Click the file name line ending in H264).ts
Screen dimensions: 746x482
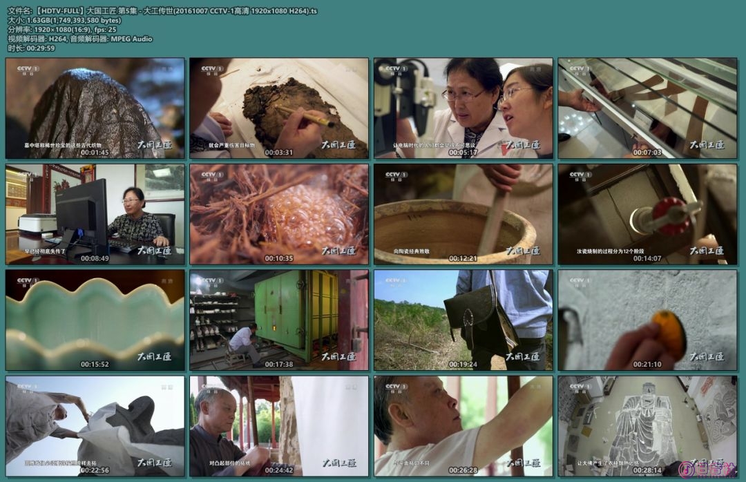(162, 11)
